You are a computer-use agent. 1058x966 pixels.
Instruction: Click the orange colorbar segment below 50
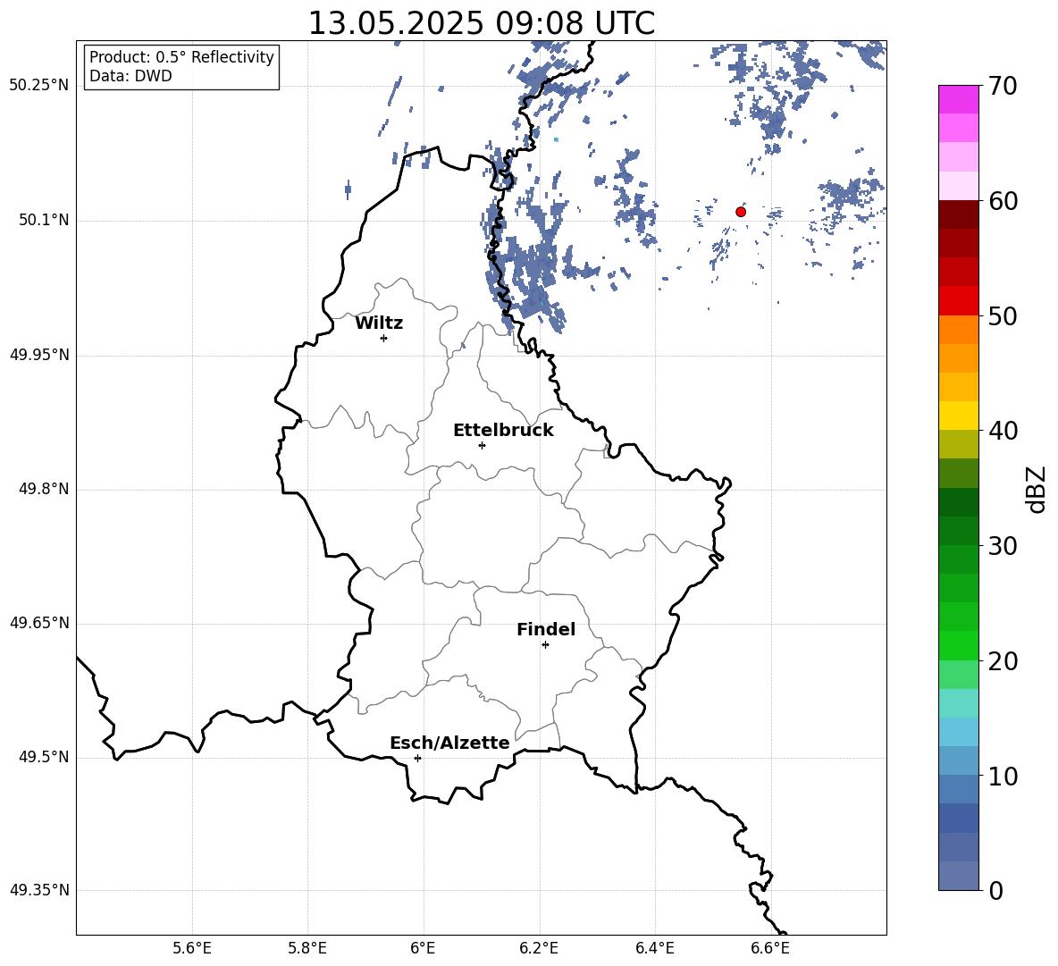click(959, 330)
